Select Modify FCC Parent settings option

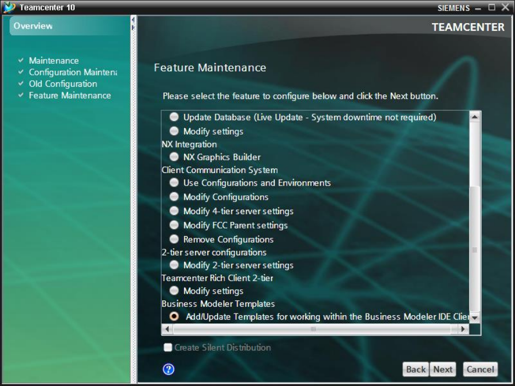(174, 225)
